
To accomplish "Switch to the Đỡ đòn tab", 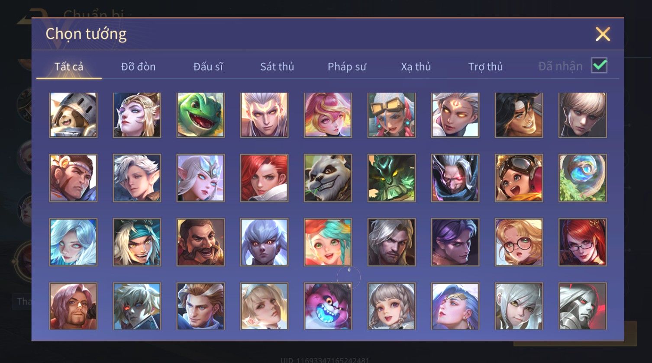I will pyautogui.click(x=138, y=67).
